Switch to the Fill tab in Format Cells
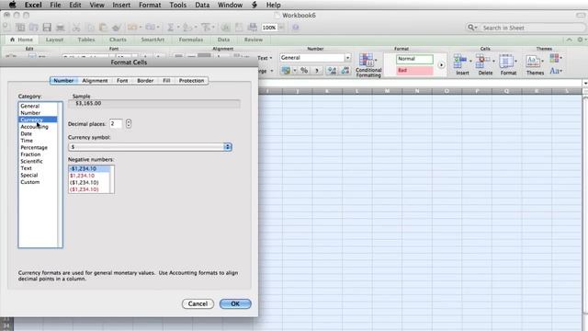 tap(166, 81)
